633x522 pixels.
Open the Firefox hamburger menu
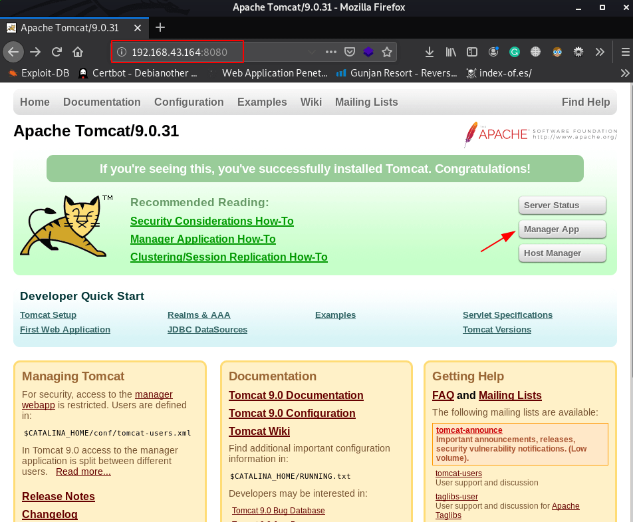coord(625,52)
